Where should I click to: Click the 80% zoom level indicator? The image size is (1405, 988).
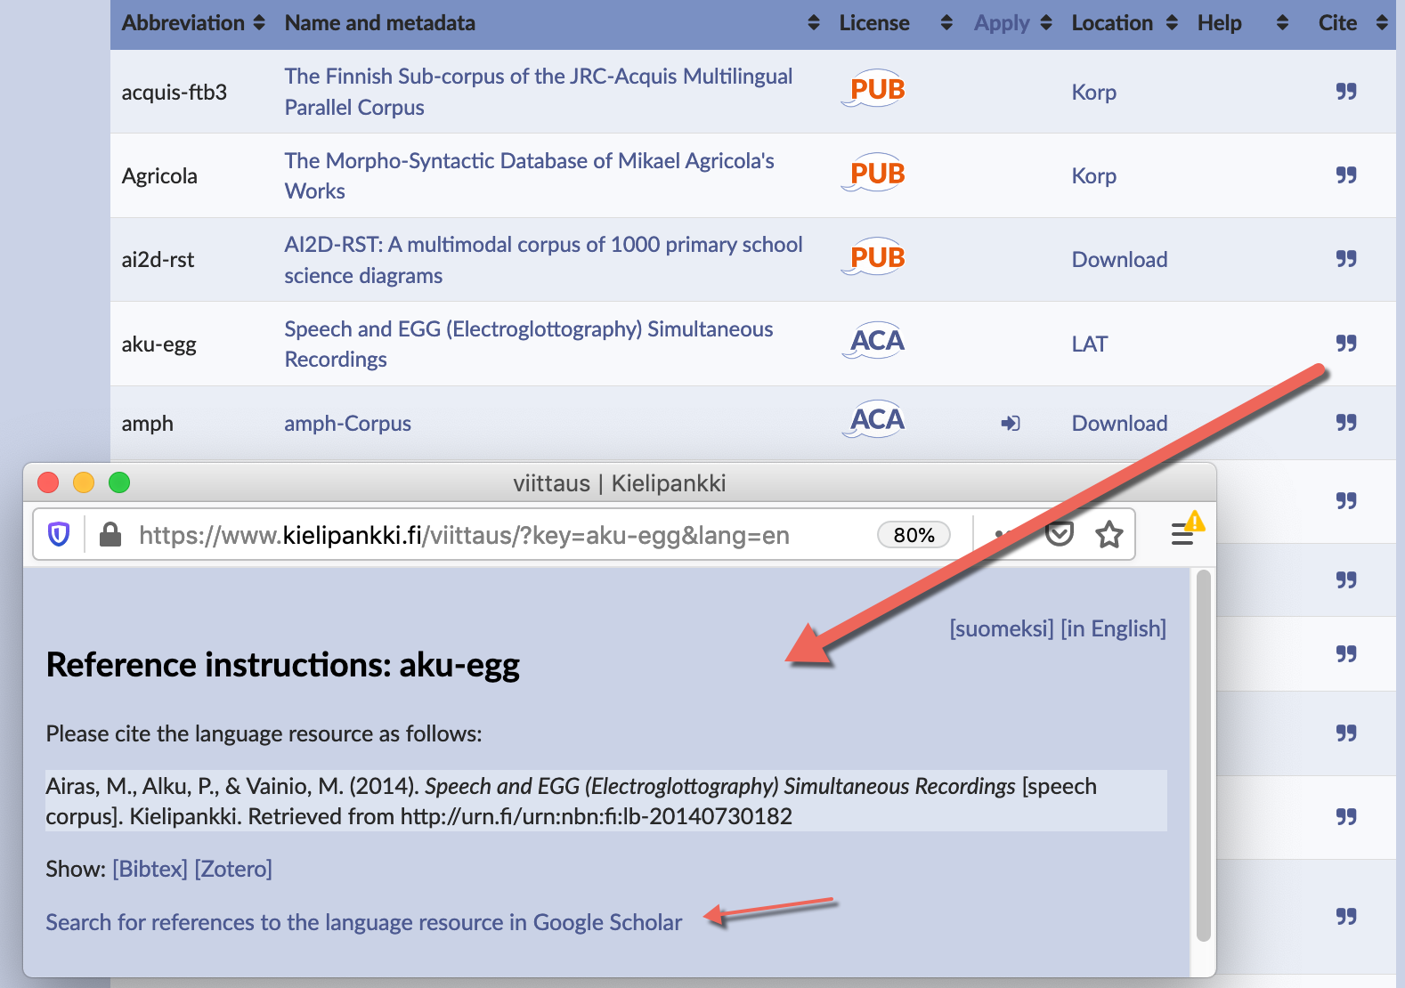[x=914, y=535]
